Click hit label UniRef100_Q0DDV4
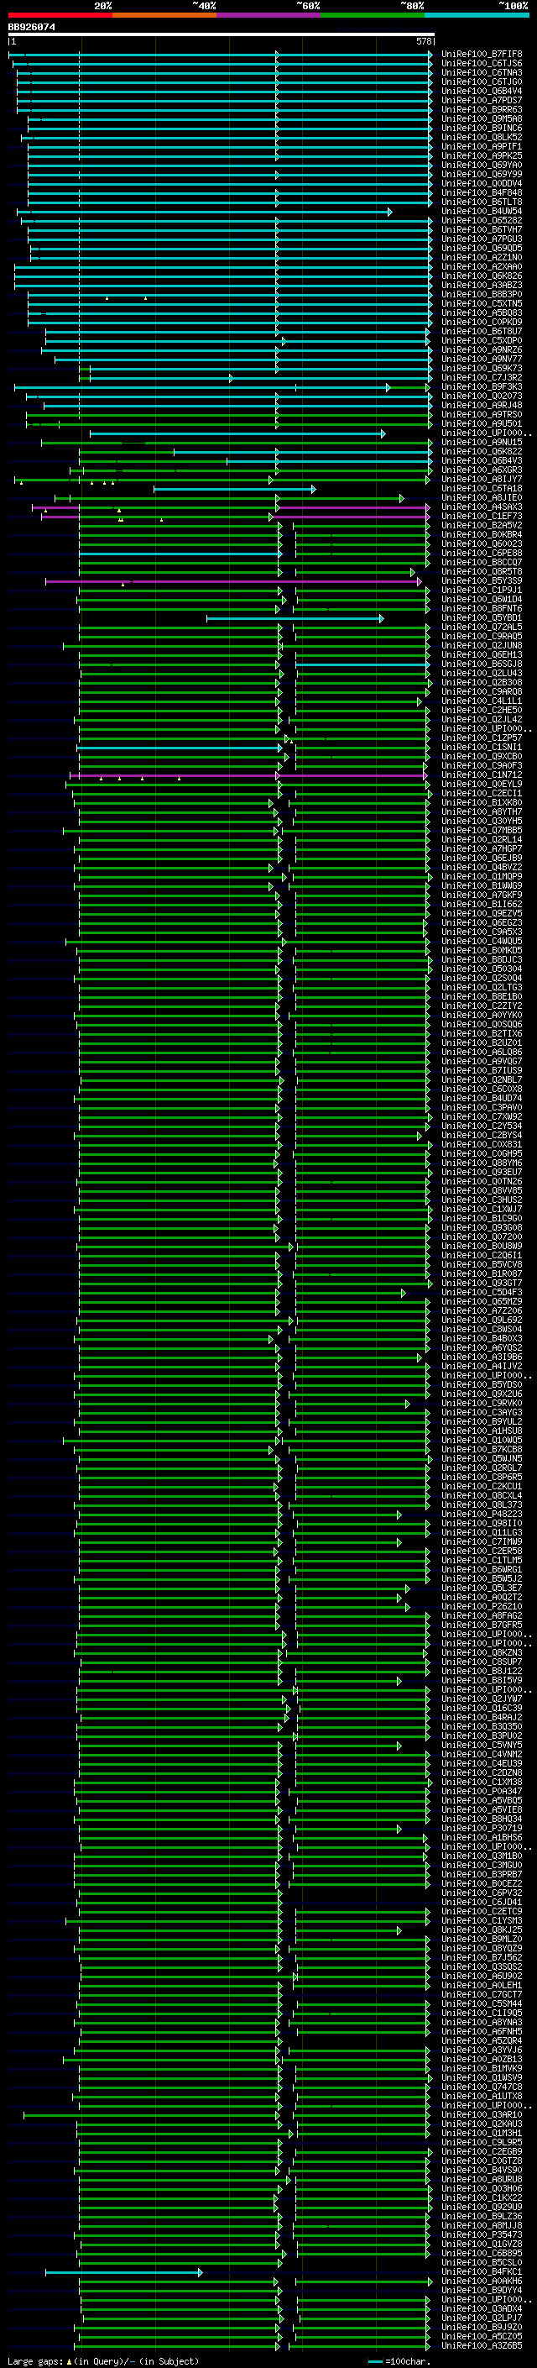The image size is (537, 2368). pyautogui.click(x=482, y=184)
